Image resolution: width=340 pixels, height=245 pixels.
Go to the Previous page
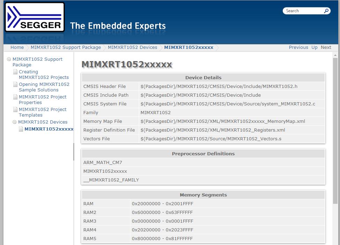299,47
